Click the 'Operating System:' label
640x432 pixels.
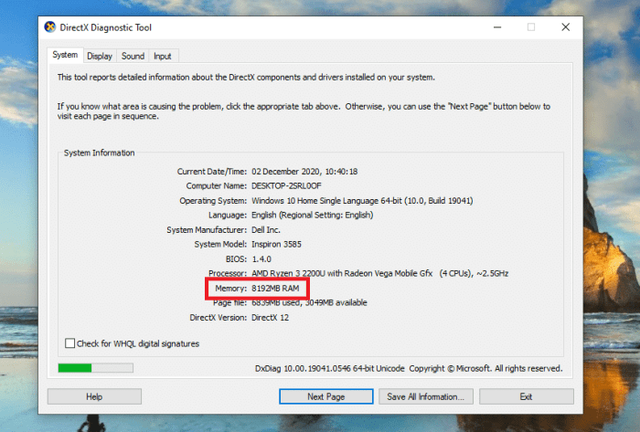click(x=213, y=201)
